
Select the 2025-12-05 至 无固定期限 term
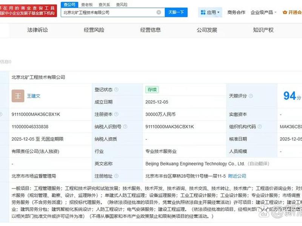(x=37, y=139)
